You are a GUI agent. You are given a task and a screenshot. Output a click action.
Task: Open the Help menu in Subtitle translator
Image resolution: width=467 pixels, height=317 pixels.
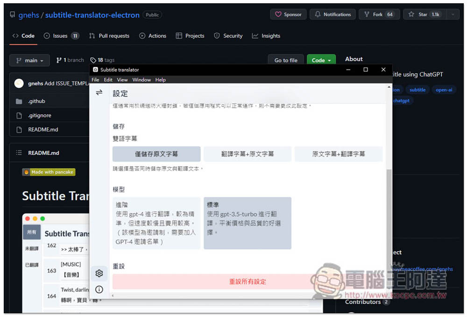click(x=160, y=80)
